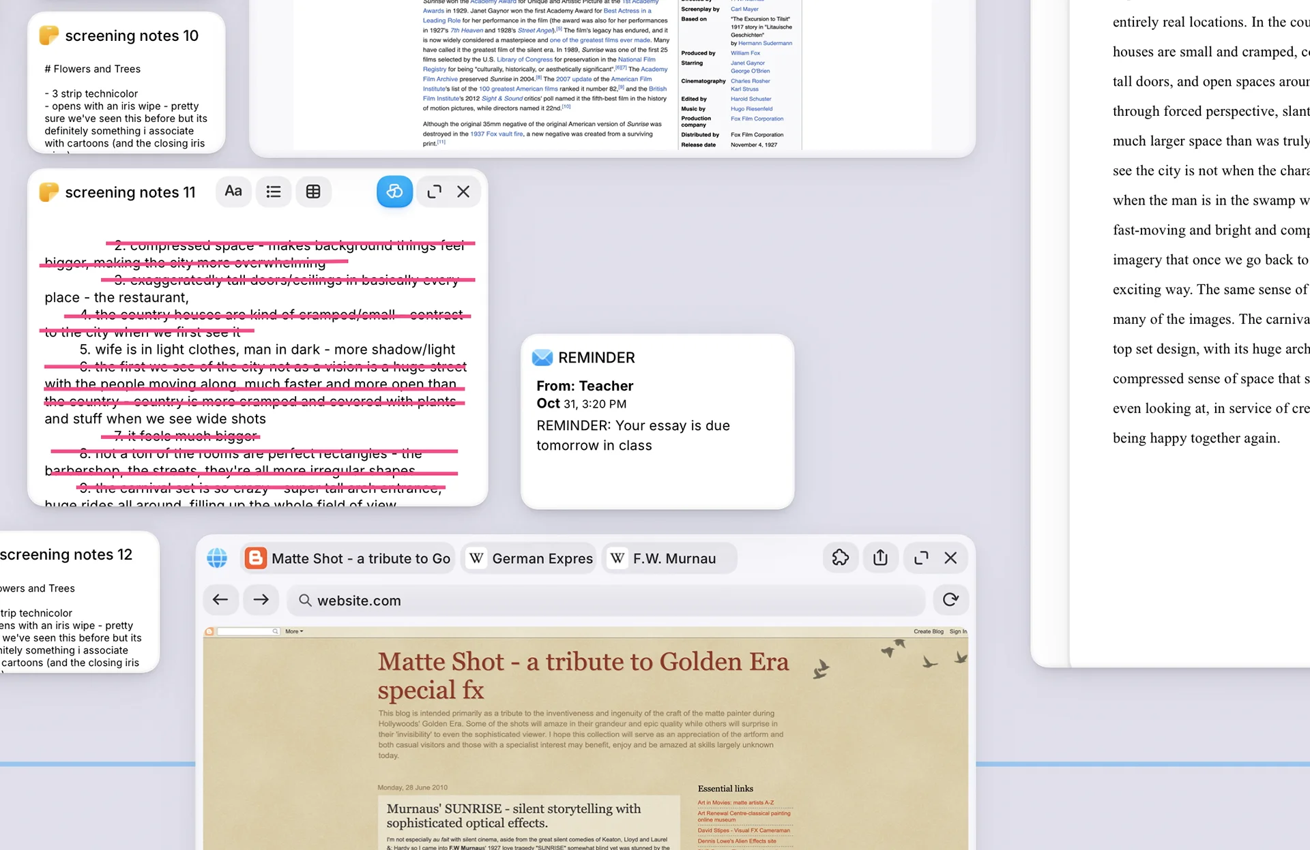Click the Create Blog link
Viewport: 1310px width, 850px height.
[x=928, y=631]
